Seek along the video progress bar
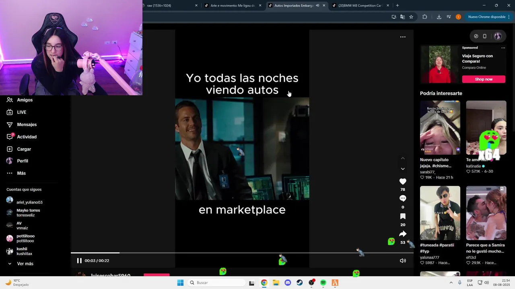The image size is (515, 289). (242, 253)
